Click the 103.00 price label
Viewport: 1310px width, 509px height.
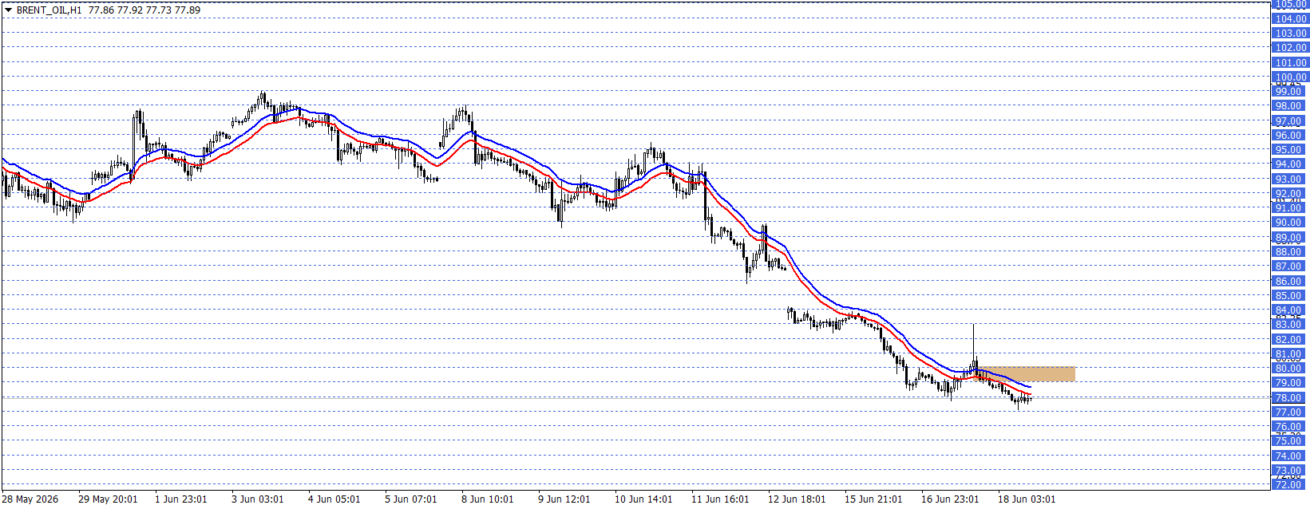(x=1290, y=34)
